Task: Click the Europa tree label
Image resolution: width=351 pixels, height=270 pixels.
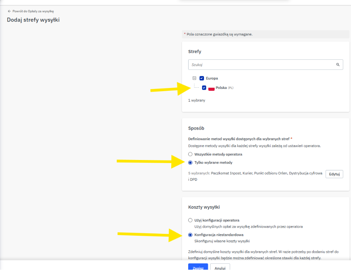Action: coord(212,78)
